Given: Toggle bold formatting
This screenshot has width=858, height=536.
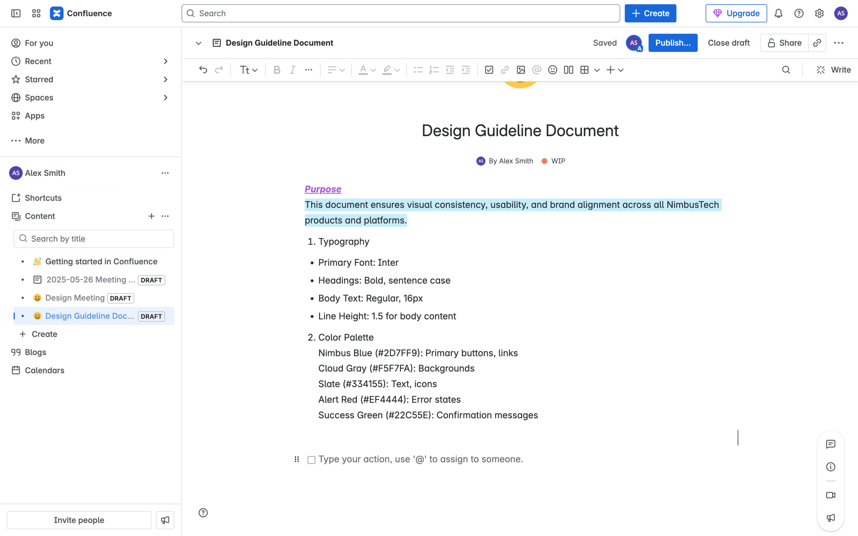Looking at the screenshot, I should (277, 70).
